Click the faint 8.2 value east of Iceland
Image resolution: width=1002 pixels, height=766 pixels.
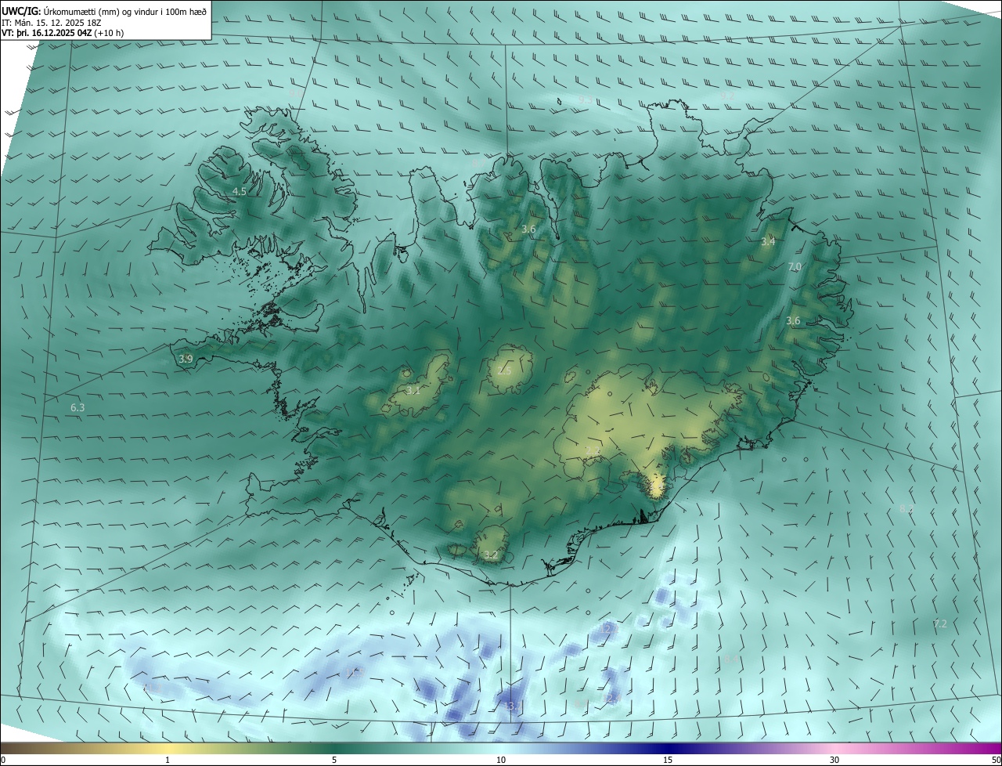(906, 508)
